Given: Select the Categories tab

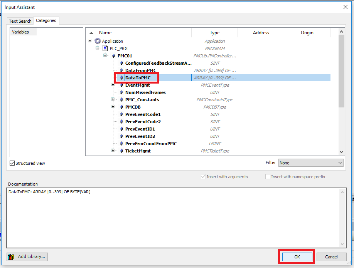Looking at the screenshot, I should click(x=46, y=21).
